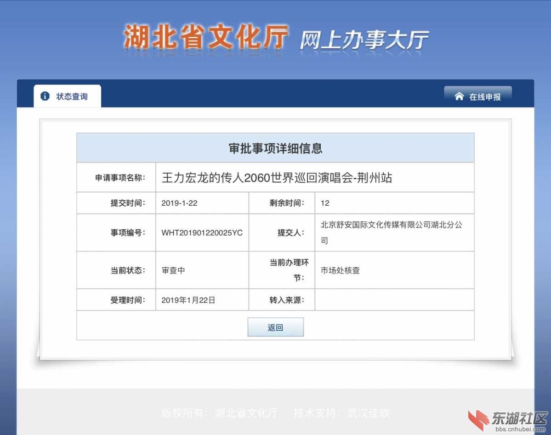Click the 事项编号 label

[x=128, y=232]
